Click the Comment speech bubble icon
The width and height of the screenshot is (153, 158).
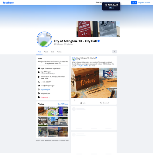tap(101, 103)
